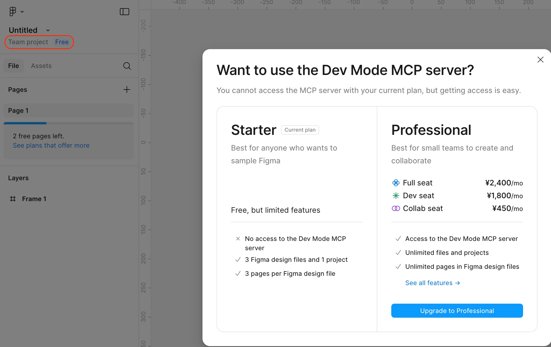Switch to the File tab

[13, 66]
